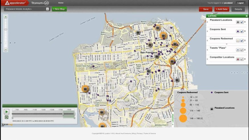Go to the Home menu item

pyautogui.click(x=61, y=3)
